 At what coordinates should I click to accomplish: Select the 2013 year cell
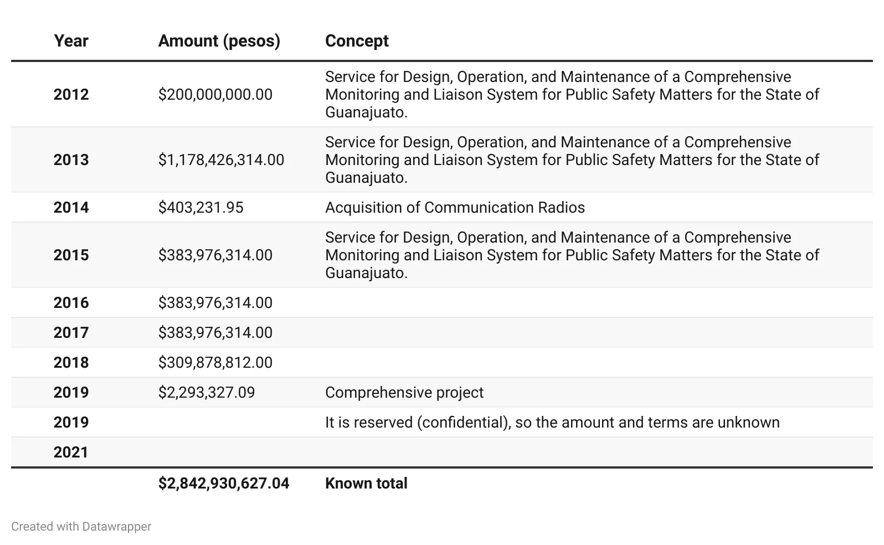click(71, 160)
